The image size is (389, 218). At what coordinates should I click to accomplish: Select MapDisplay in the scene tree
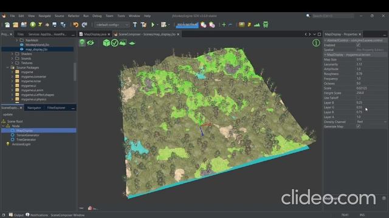pyautogui.click(x=24, y=131)
